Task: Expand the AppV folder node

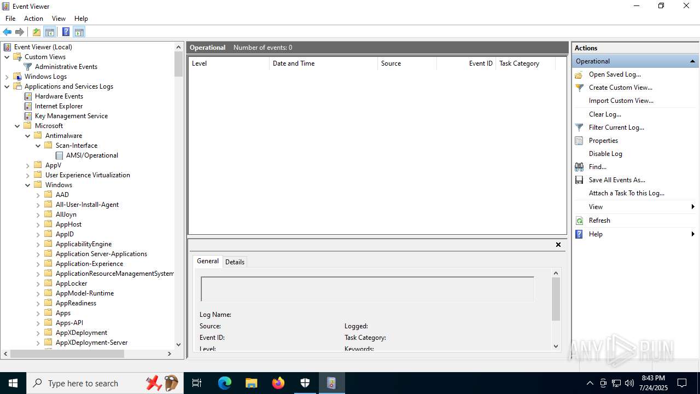Action: (x=28, y=165)
